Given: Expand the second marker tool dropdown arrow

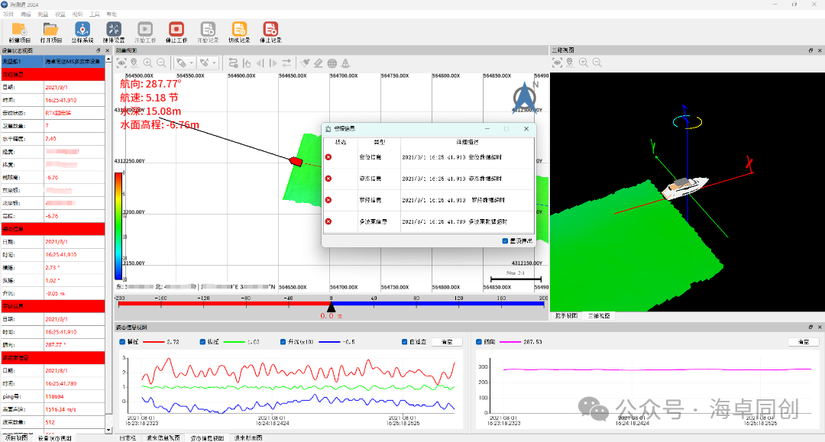Looking at the screenshot, I should 214,63.
